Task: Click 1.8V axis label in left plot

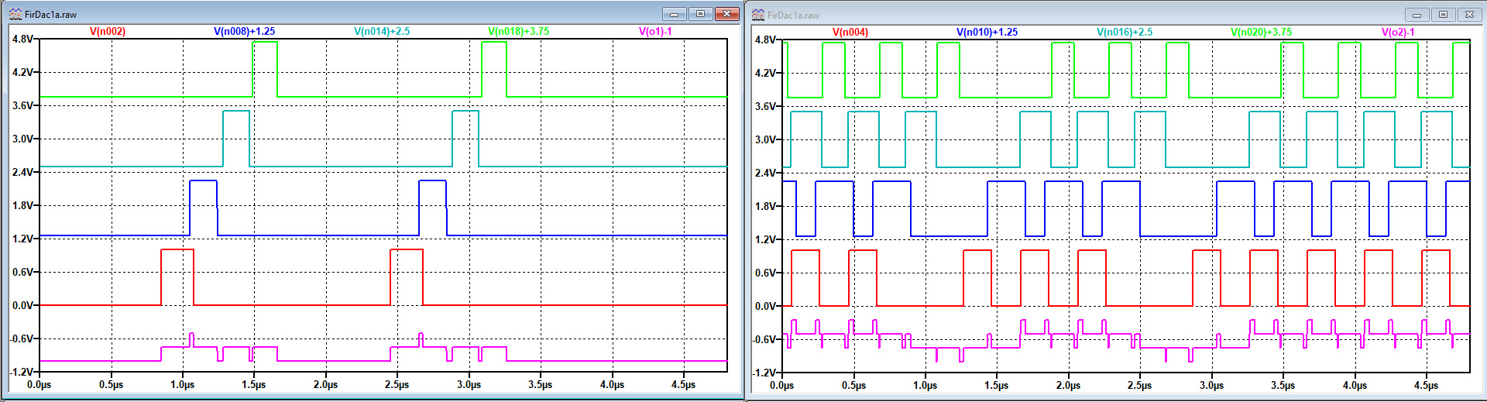Action: coord(22,205)
